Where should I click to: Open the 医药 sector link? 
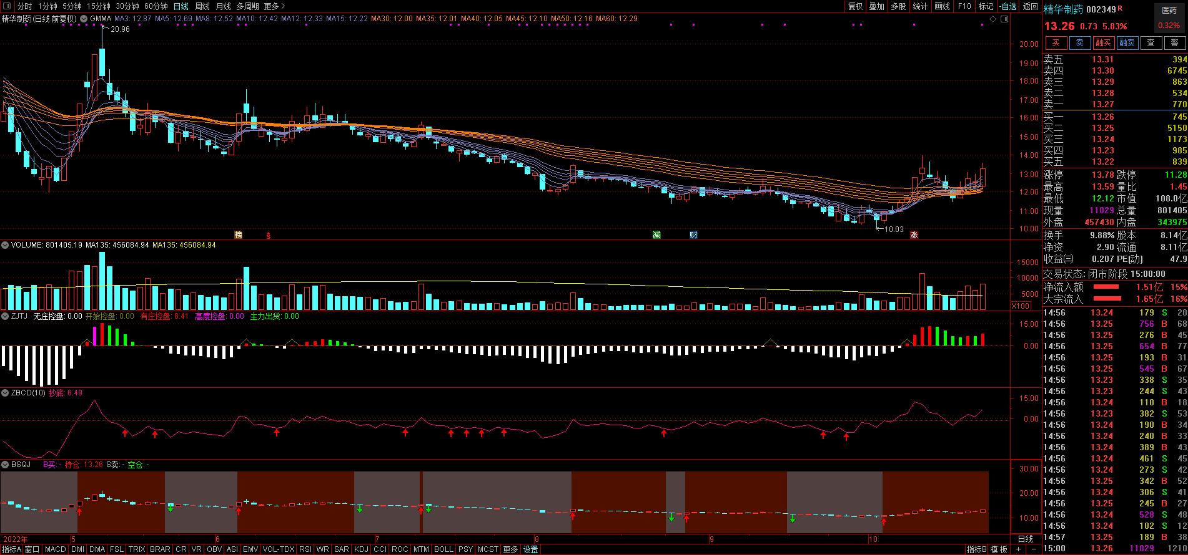[1169, 11]
